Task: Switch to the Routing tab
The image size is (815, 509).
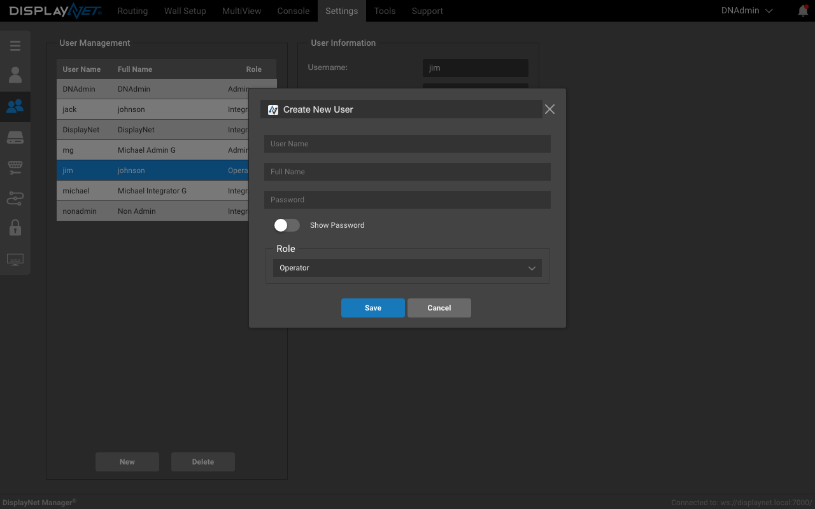Action: click(x=132, y=11)
